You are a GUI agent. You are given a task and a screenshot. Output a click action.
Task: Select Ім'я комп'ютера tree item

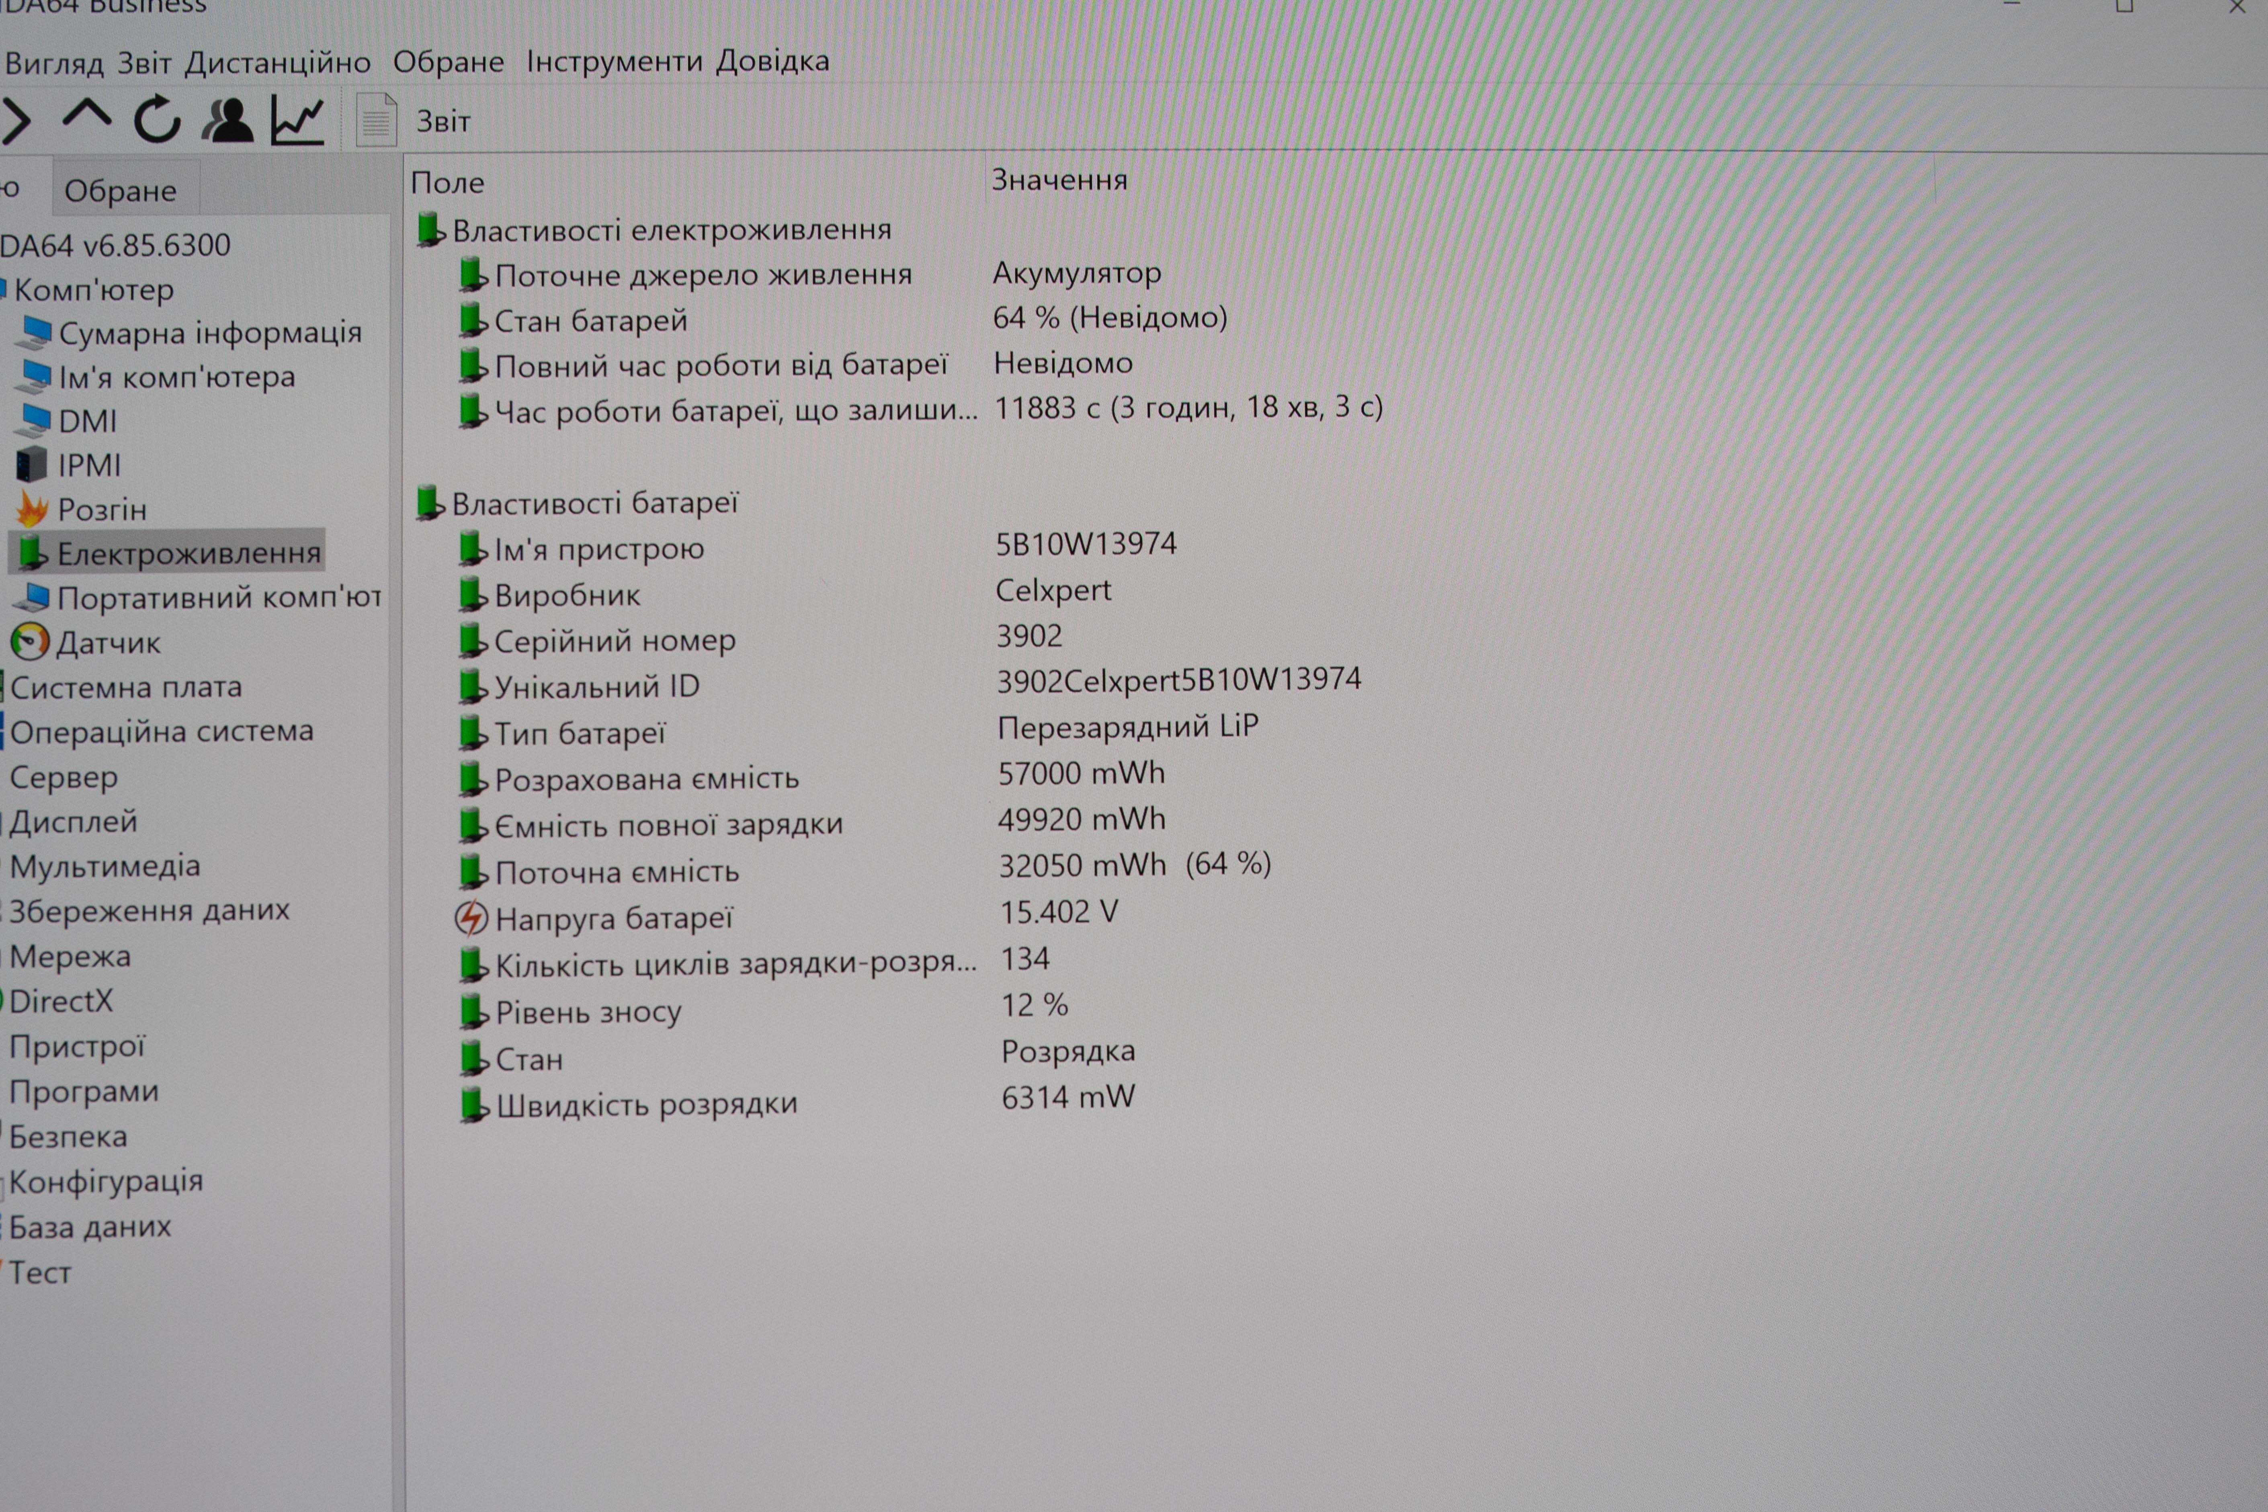click(176, 377)
